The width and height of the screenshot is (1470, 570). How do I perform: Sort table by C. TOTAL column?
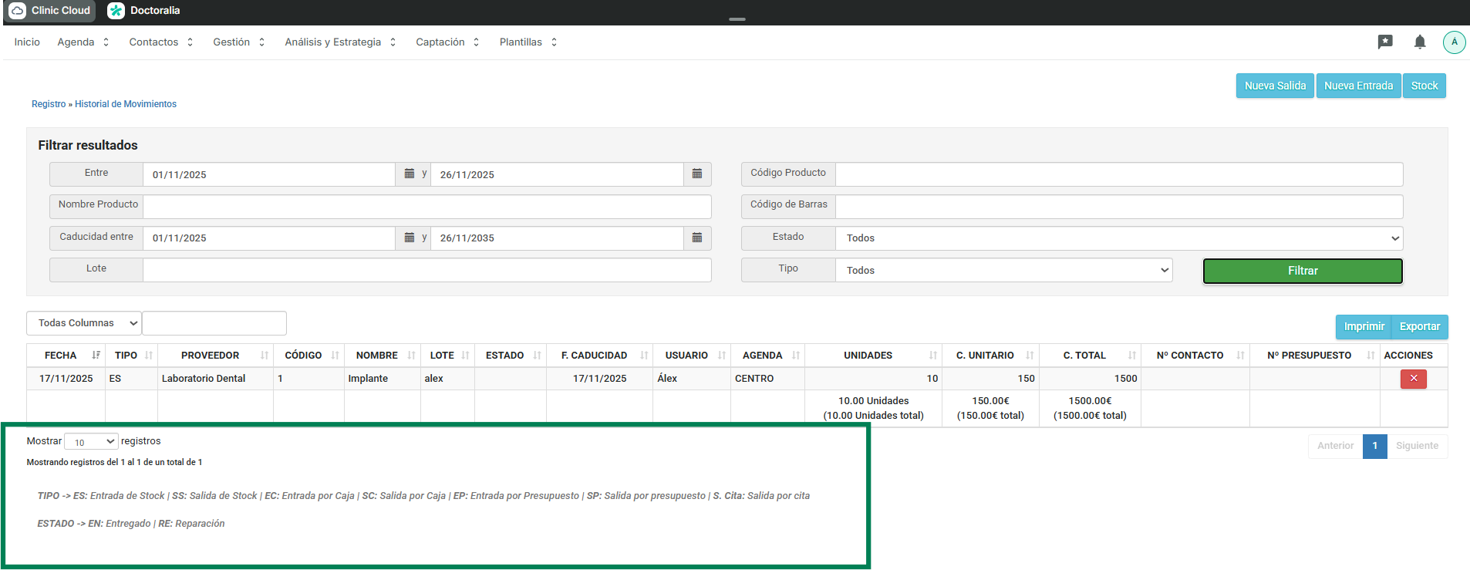tap(1089, 356)
